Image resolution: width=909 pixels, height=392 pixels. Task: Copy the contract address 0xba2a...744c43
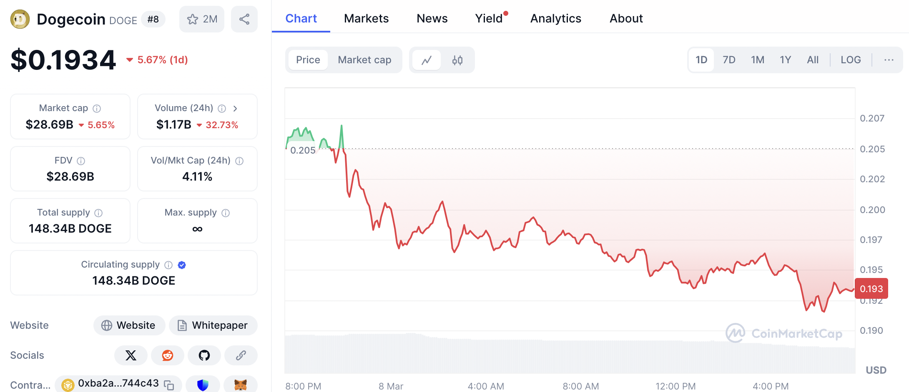[x=169, y=385]
